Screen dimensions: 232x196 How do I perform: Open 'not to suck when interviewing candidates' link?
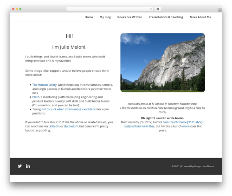coord(69,109)
